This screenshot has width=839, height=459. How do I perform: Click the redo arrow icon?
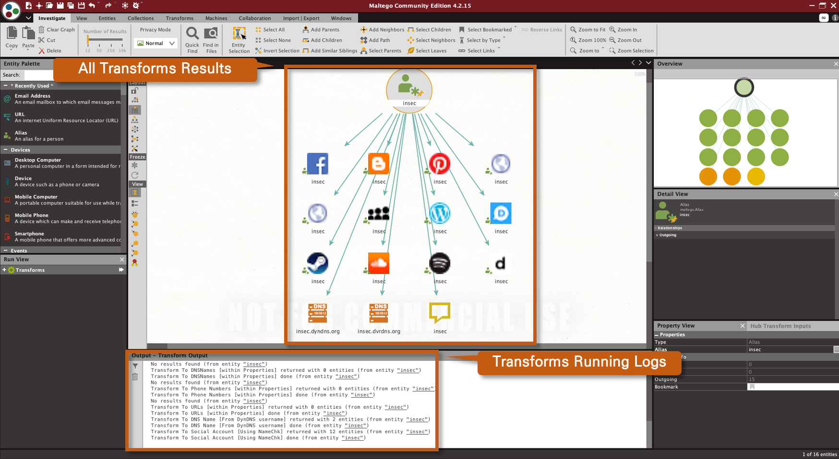108,5
